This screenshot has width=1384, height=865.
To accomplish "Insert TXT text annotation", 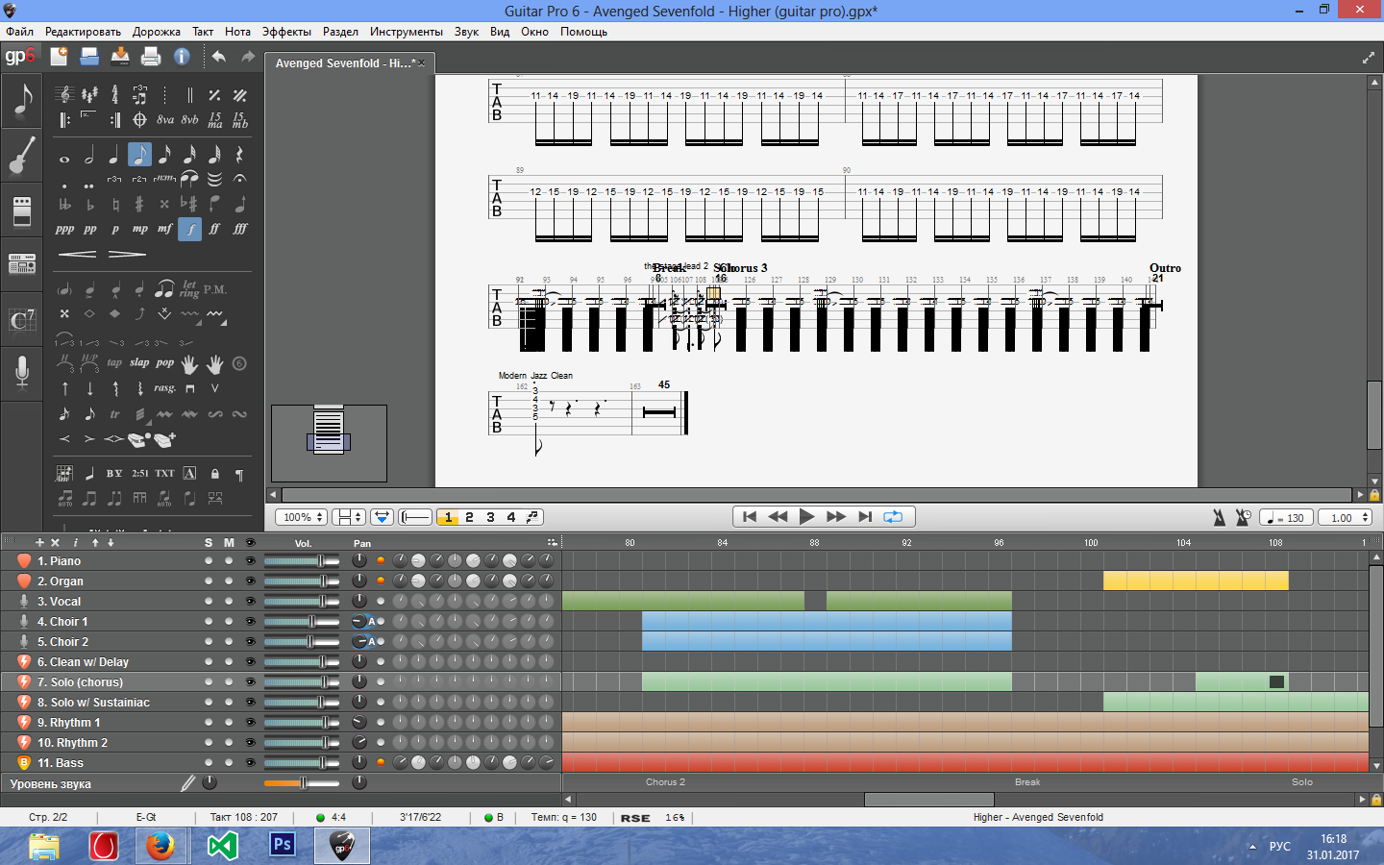I will pos(164,473).
